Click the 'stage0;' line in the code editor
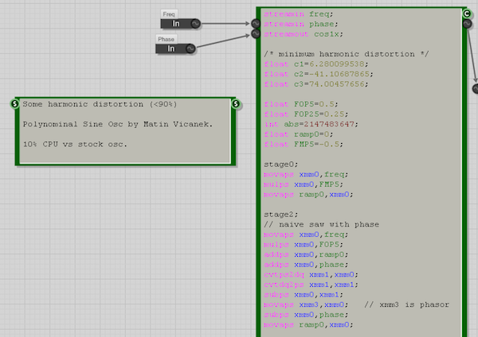This screenshot has width=478, height=337. pos(279,164)
